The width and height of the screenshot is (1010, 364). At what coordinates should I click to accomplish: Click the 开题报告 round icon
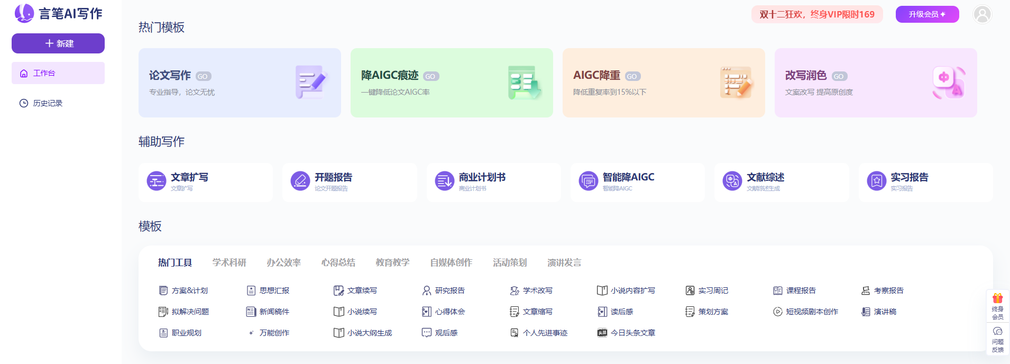(x=300, y=181)
